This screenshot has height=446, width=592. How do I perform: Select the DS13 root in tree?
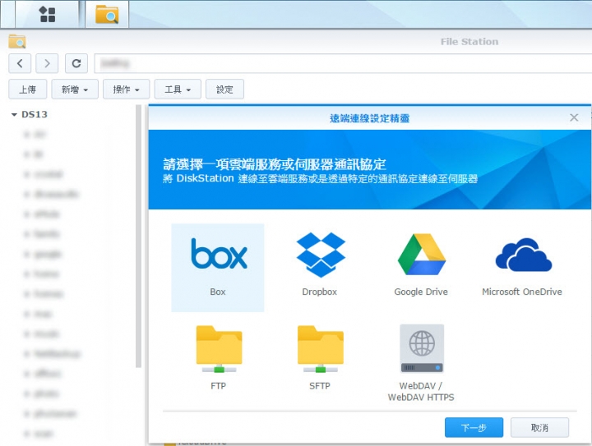(x=35, y=115)
